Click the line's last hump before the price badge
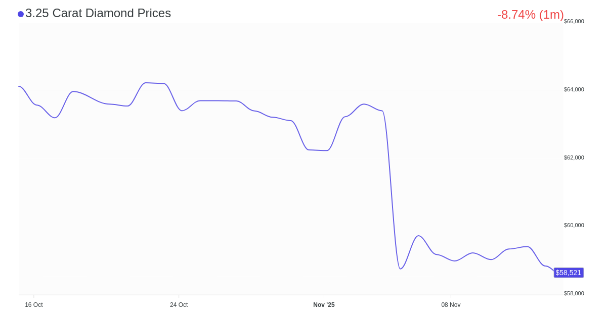The image size is (607, 318). click(528, 247)
